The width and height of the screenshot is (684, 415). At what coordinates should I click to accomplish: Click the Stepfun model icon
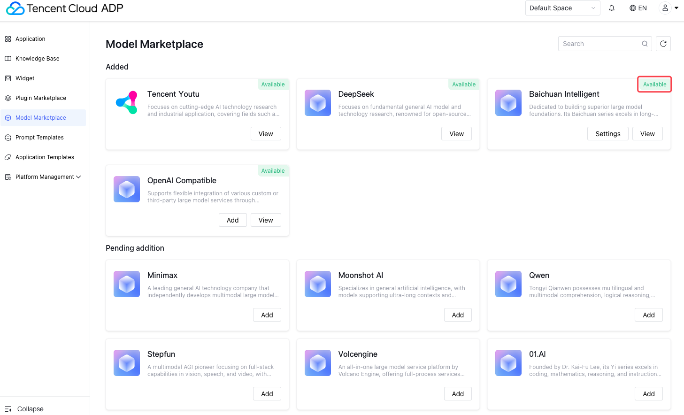[127, 363]
